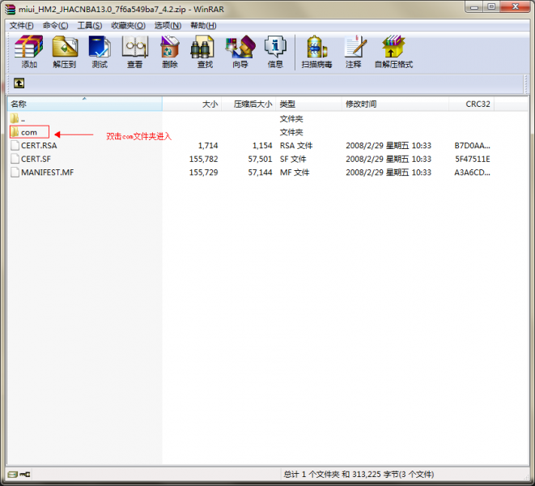Click the size value 155,729
Screen dimensions: 535x486
(x=204, y=173)
